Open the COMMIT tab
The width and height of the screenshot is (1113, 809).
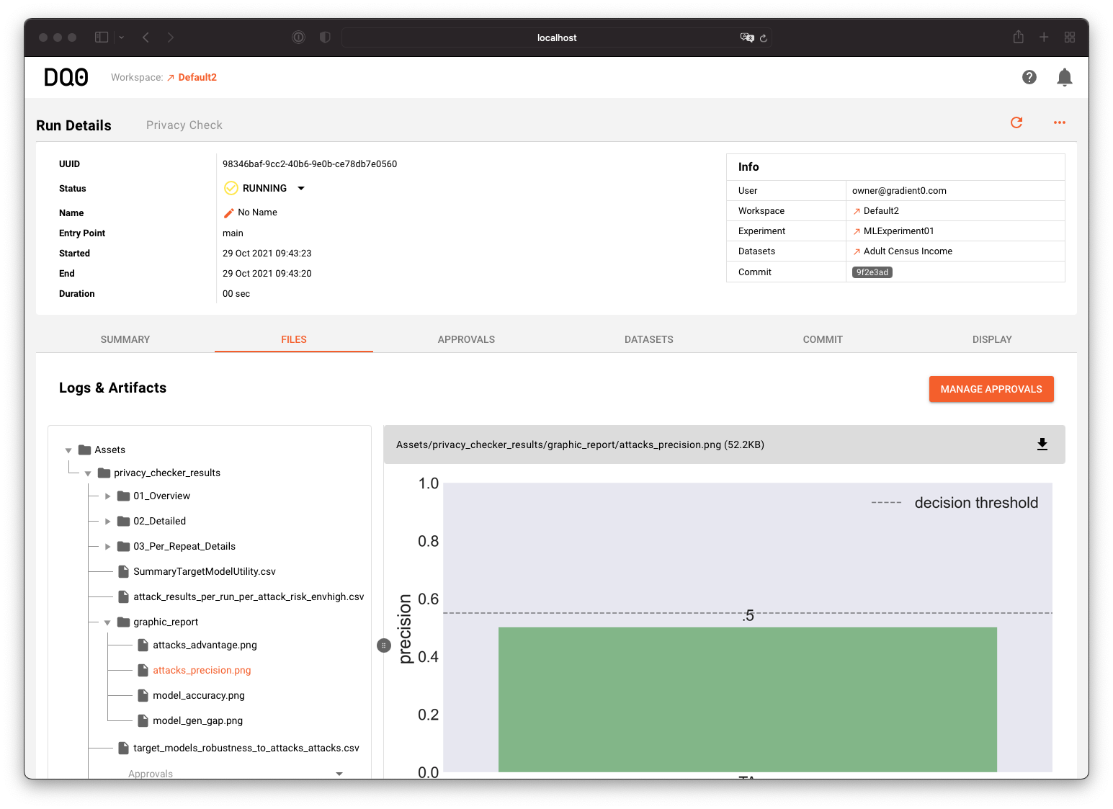pyautogui.click(x=823, y=339)
